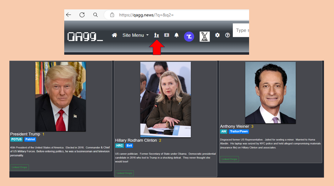The image size is (334, 186).
Task: Open the video clips film icon
Action: [x=166, y=35]
